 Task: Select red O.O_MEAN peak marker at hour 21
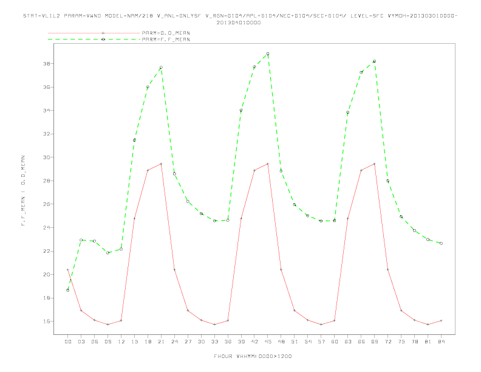click(x=161, y=164)
